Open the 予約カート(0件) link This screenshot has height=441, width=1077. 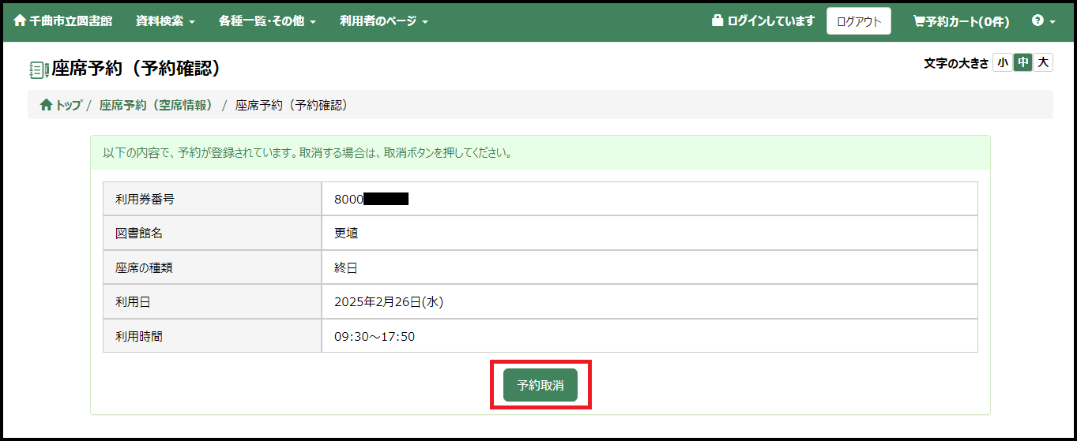coord(961,21)
